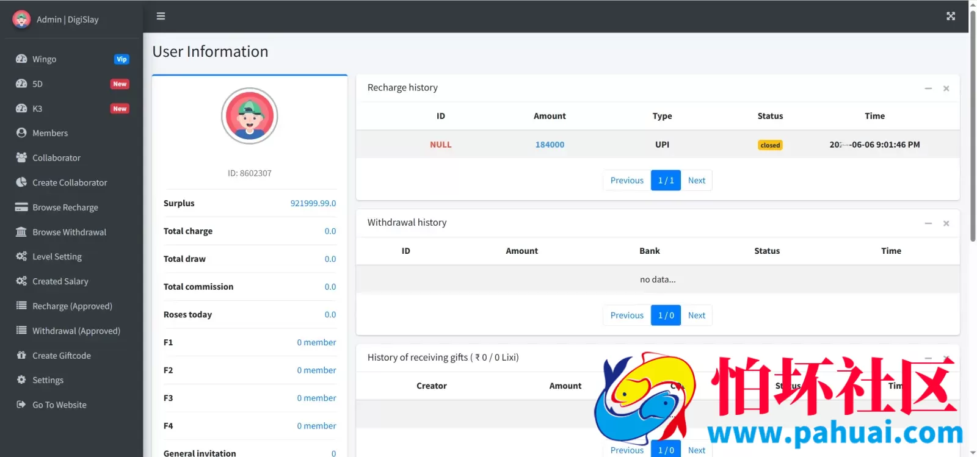Collapse the Withdrawal history panel
The width and height of the screenshot is (977, 457).
pos(928,223)
